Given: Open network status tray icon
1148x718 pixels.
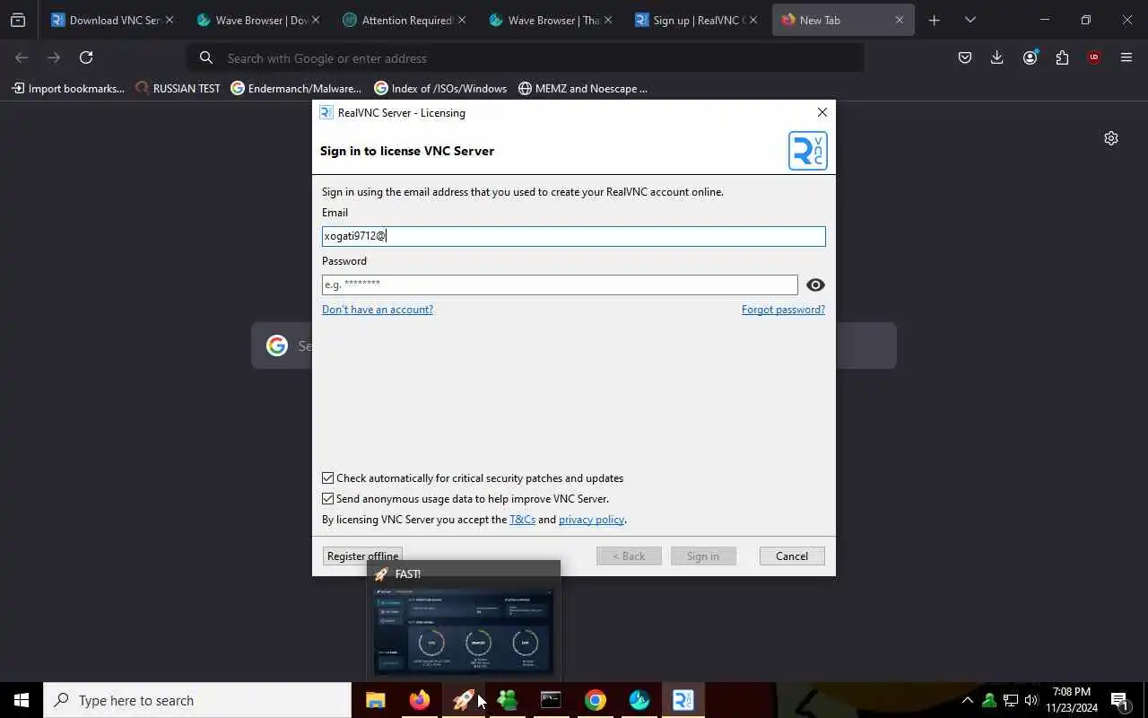Looking at the screenshot, I should pyautogui.click(x=1011, y=700).
